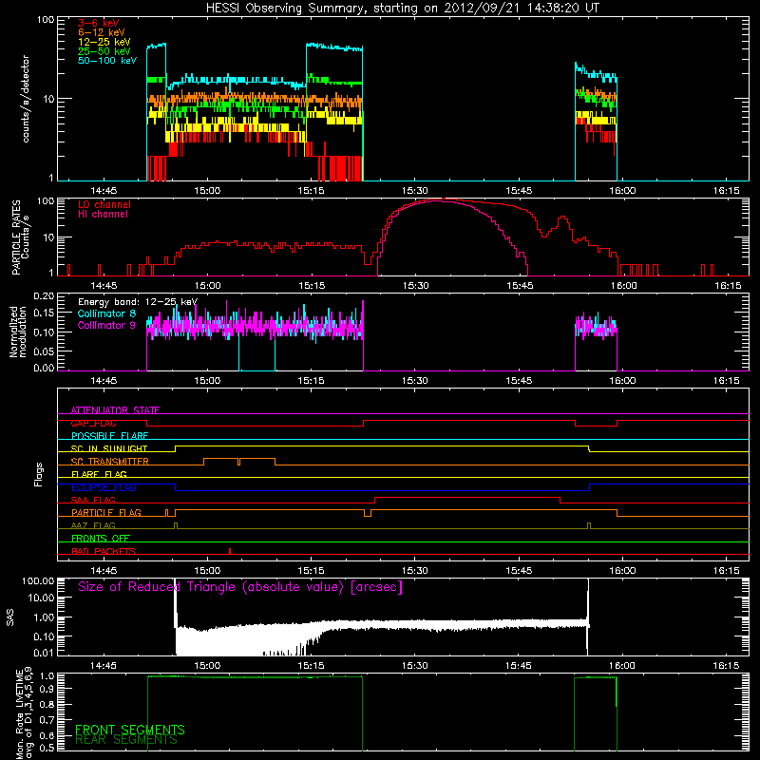Click 'Size of Reduced Triangle' plot title
This screenshot has height=760, width=760.
click(x=240, y=587)
